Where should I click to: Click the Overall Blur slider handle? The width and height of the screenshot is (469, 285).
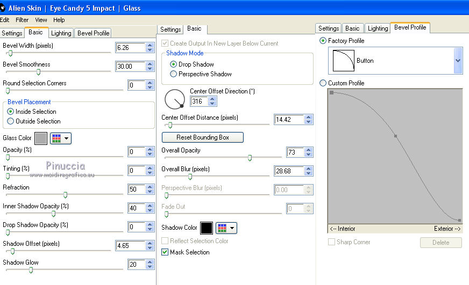pos(190,177)
